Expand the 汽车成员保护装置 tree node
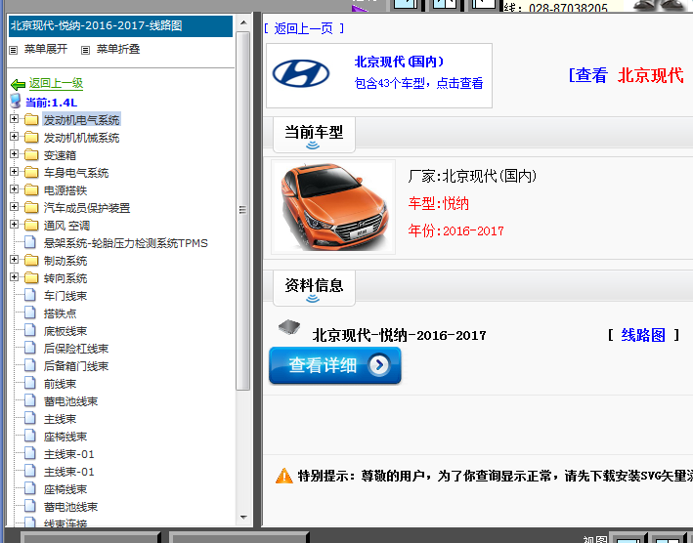This screenshot has height=543, width=693. click(x=14, y=207)
